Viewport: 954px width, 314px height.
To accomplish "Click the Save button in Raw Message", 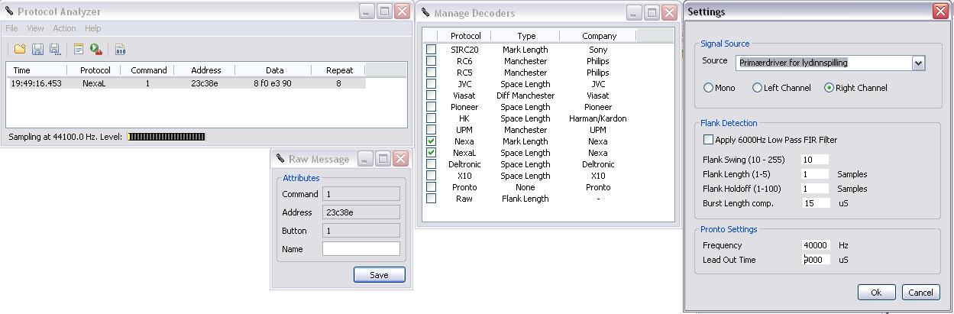I will click(x=379, y=275).
